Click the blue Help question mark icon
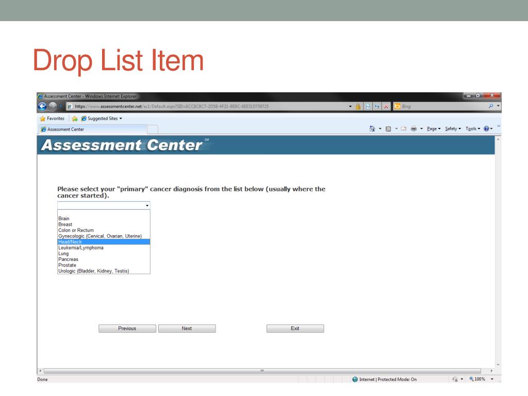528x396 pixels. pos(486,128)
